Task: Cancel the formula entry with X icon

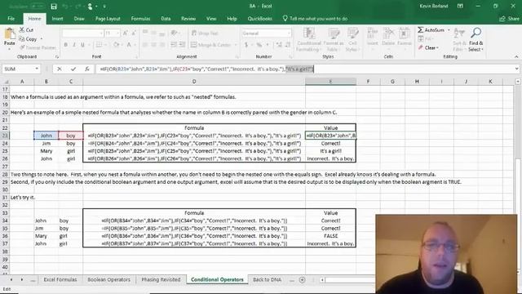Action: click(x=60, y=69)
